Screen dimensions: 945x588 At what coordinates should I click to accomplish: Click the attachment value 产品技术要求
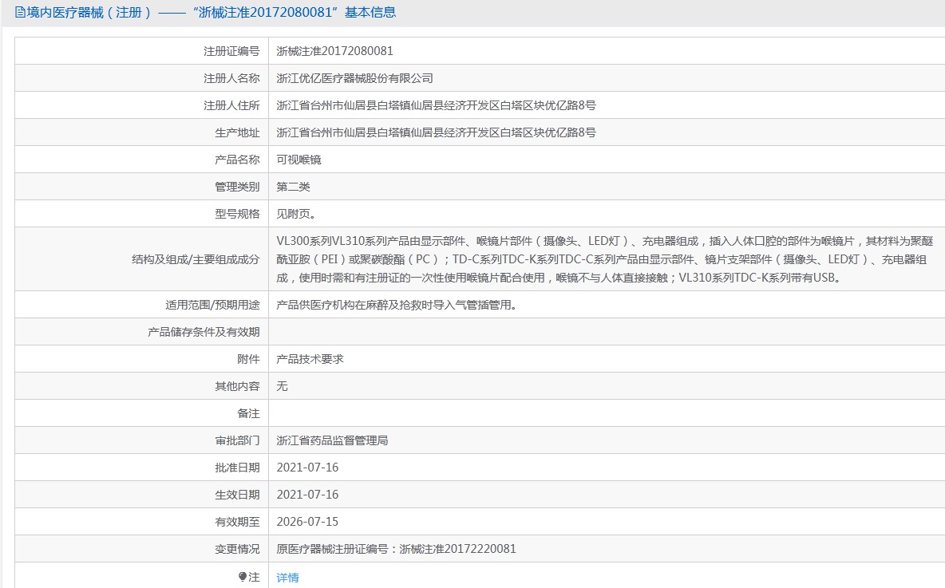click(x=310, y=359)
